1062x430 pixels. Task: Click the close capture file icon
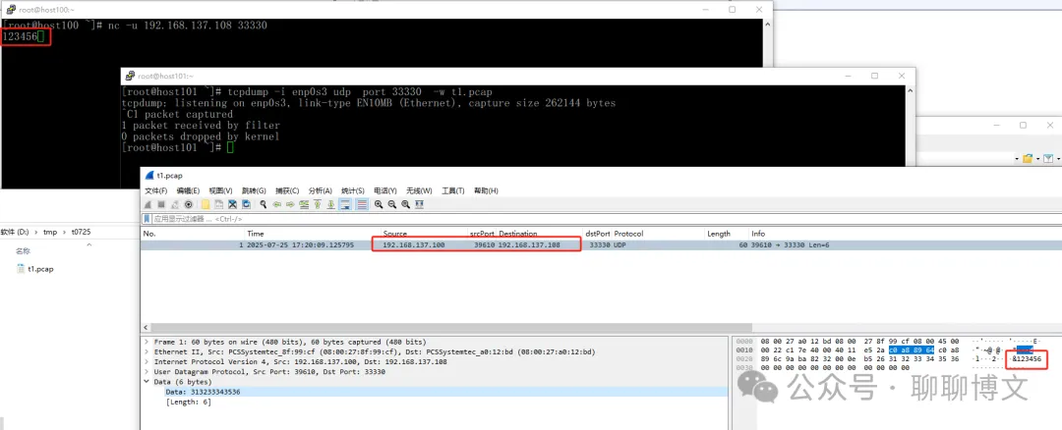(232, 204)
